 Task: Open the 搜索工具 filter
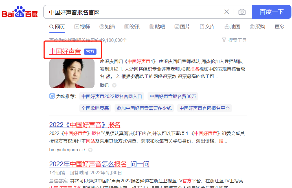point(234,40)
